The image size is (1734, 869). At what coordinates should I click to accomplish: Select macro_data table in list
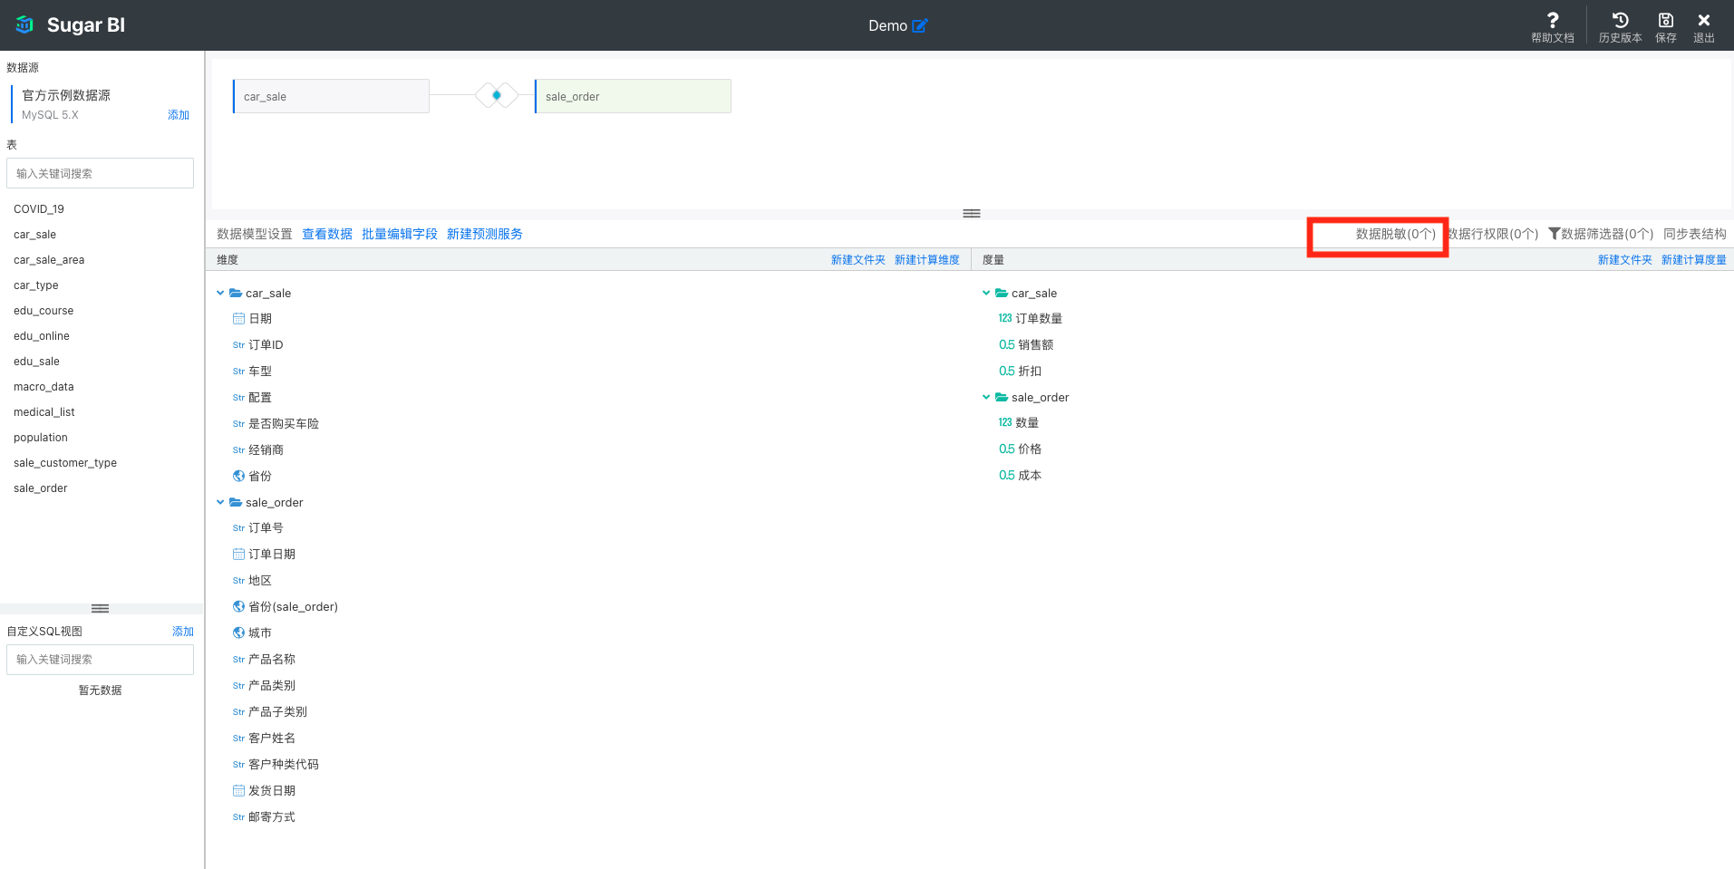[x=44, y=387]
